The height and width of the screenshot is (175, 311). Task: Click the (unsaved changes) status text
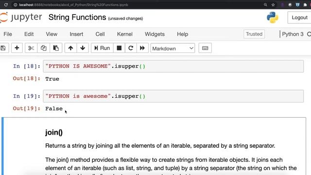[x=125, y=18]
